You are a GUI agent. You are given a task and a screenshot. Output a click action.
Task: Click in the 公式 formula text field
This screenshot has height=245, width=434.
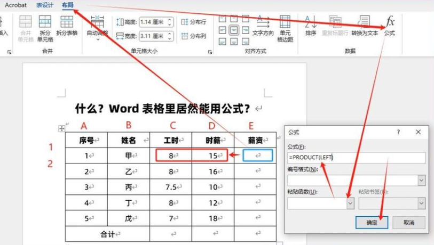click(356, 158)
